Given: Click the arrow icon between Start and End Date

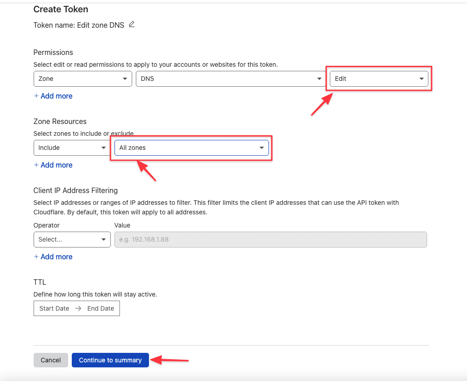Looking at the screenshot, I should pyautogui.click(x=79, y=308).
